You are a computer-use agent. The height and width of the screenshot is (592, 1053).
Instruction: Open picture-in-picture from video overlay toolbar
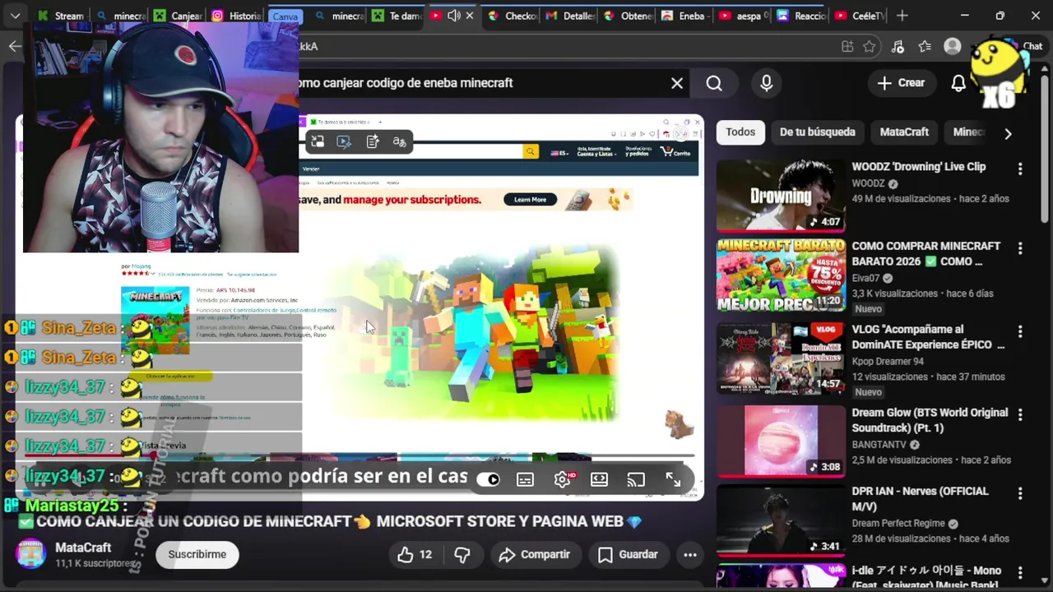click(x=318, y=141)
